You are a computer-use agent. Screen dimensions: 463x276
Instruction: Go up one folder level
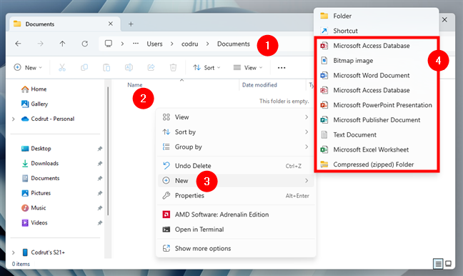click(x=62, y=44)
